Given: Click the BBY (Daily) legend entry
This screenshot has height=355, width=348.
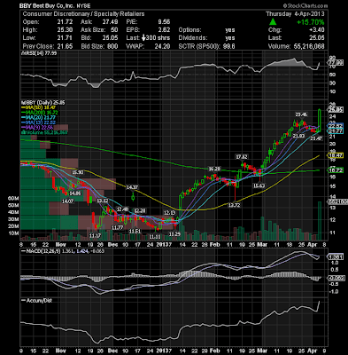Looking at the screenshot, I should [43, 103].
